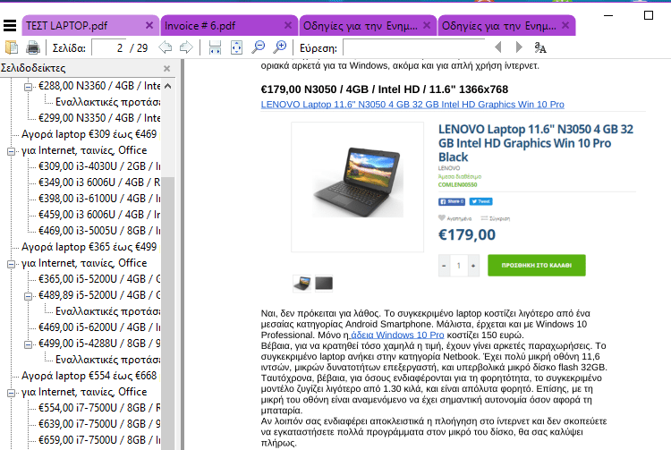Select bookmark €309,00 i3-4030U / 2GB
671x450 pixels.
click(99, 166)
